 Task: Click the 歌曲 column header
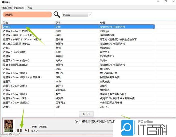point(5,22)
